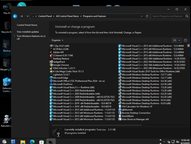
Task: Click the Microsoft OneDrive cloud icon
Action: [x=51, y=84]
